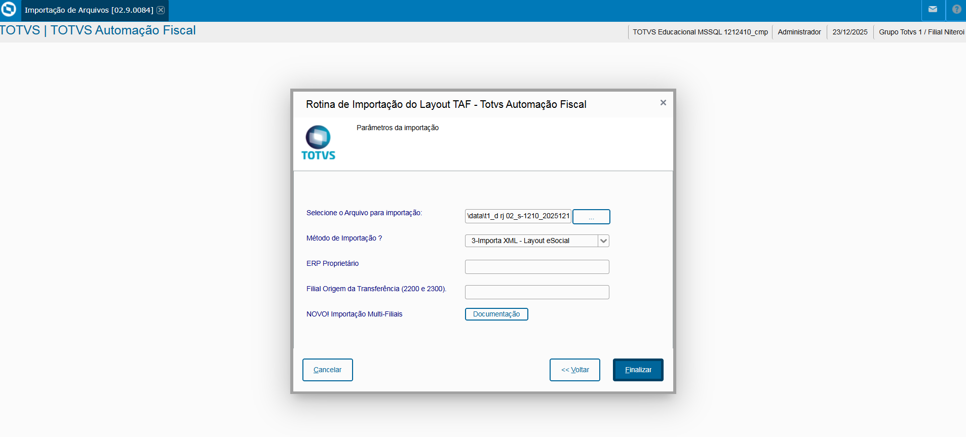This screenshot has height=437, width=966.
Task: Click the ERP Proprietário label
Action: (332, 263)
